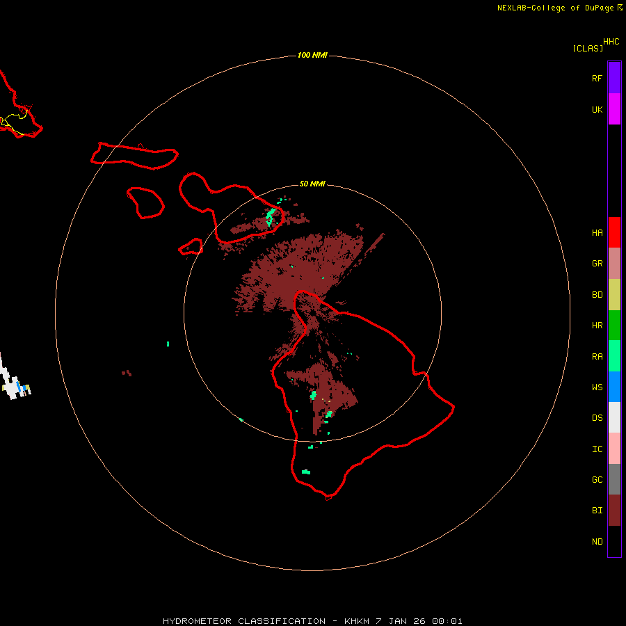Screen dimensions: 626x626
Task: Click the gray GC legend swatch
Action: tap(614, 479)
